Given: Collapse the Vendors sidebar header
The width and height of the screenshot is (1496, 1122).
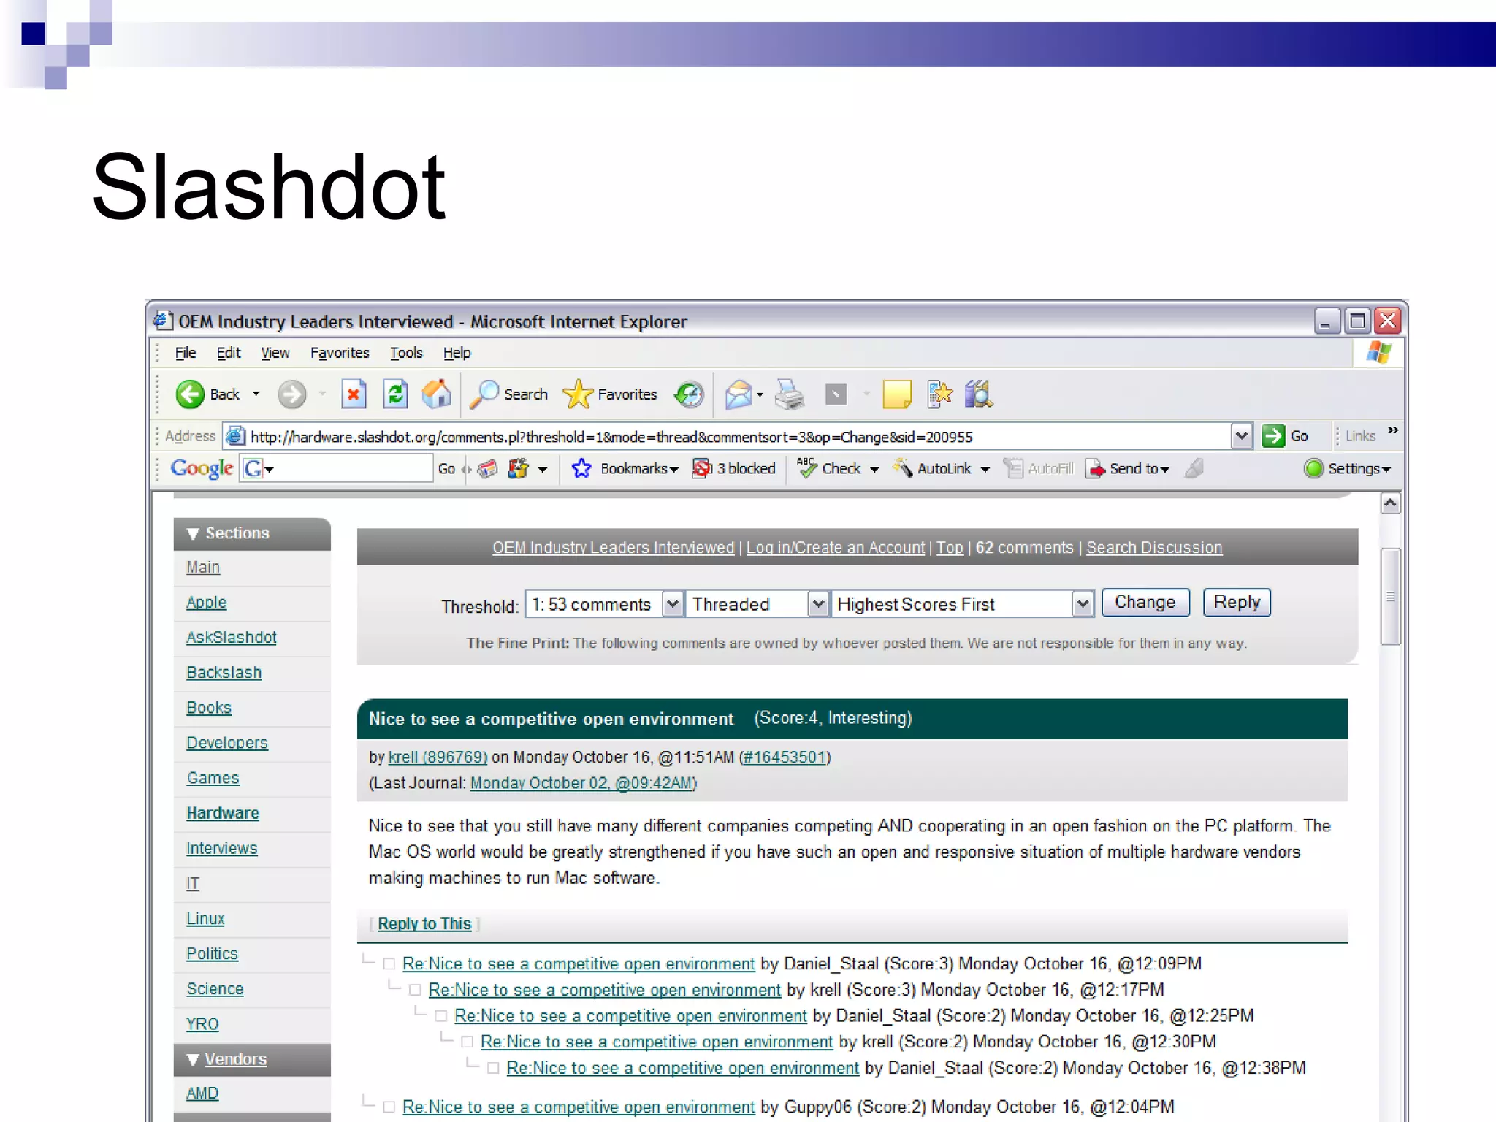Looking at the screenshot, I should coord(252,1059).
